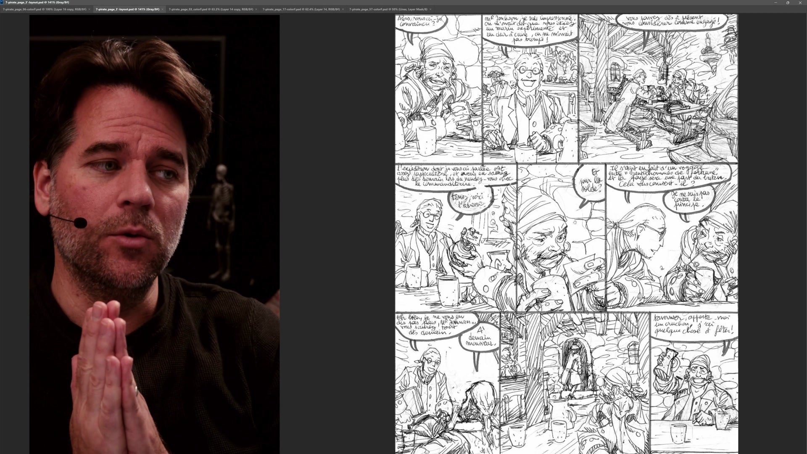807x454 pixels.
Task: Click the Photoshop icon in the title bar
Action: click(2, 2)
